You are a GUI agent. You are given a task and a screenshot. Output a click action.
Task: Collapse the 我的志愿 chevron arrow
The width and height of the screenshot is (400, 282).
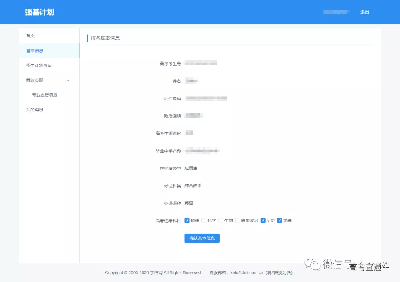coord(67,80)
